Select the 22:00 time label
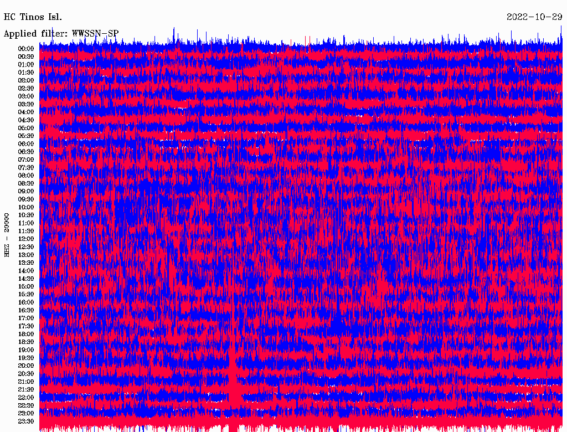The height and width of the screenshot is (432, 567). coord(26,398)
